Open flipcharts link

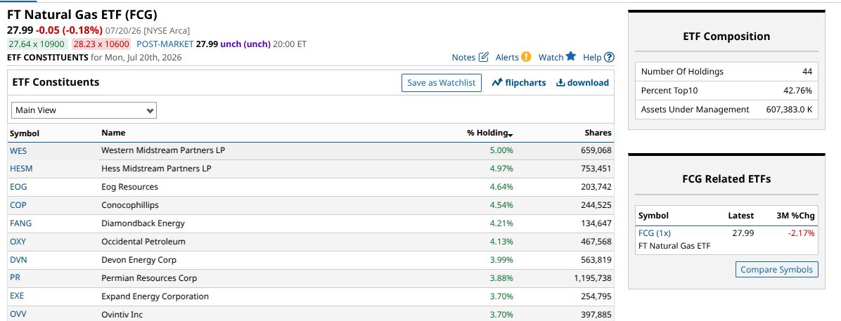[525, 82]
